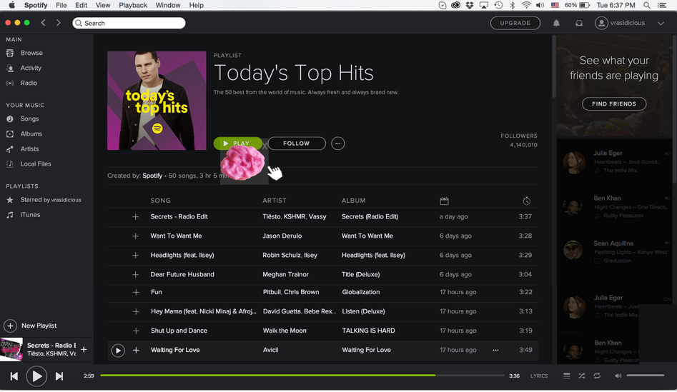Open playlist more options ellipsis button

[x=338, y=144]
